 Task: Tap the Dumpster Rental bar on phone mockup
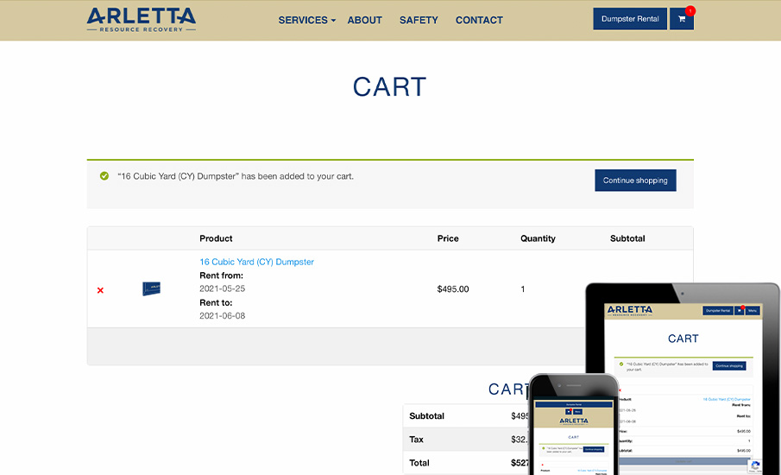click(573, 404)
